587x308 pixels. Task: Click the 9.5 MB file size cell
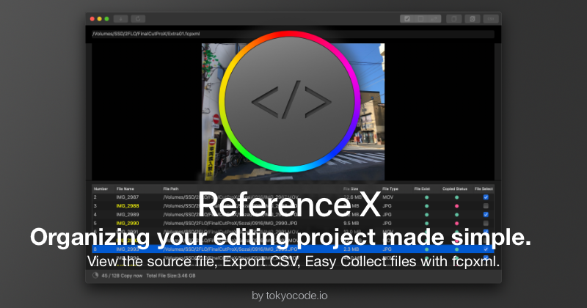coord(351,223)
